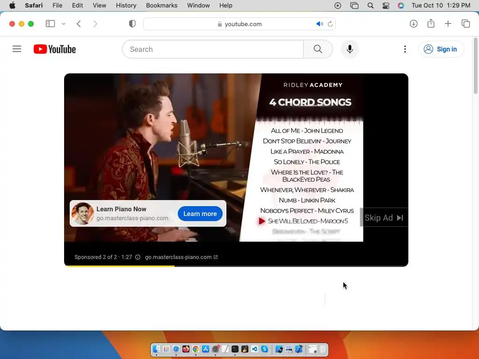Open the Help menu

(x=226, y=5)
